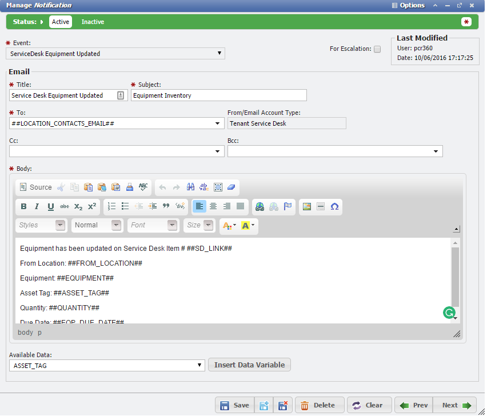Click the Insert Data Variable button

[x=249, y=365]
